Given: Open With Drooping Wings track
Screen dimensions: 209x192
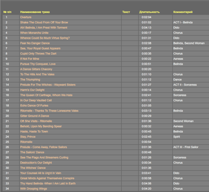Looking at the screenshot, I should coord(33,189).
